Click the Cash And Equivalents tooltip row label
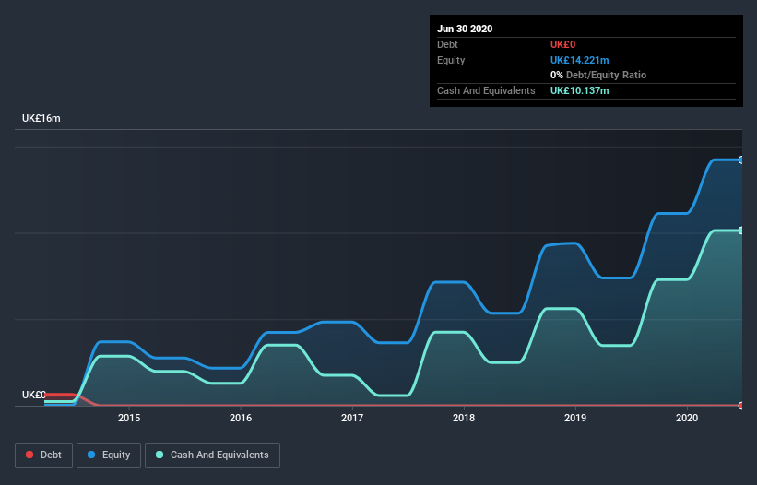This screenshot has height=485, width=757. tap(486, 90)
